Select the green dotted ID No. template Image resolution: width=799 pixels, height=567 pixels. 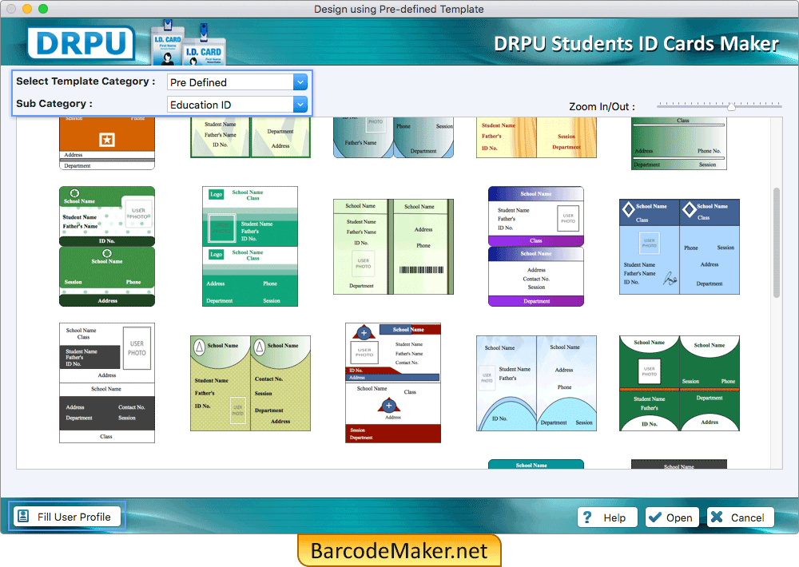[x=107, y=246]
